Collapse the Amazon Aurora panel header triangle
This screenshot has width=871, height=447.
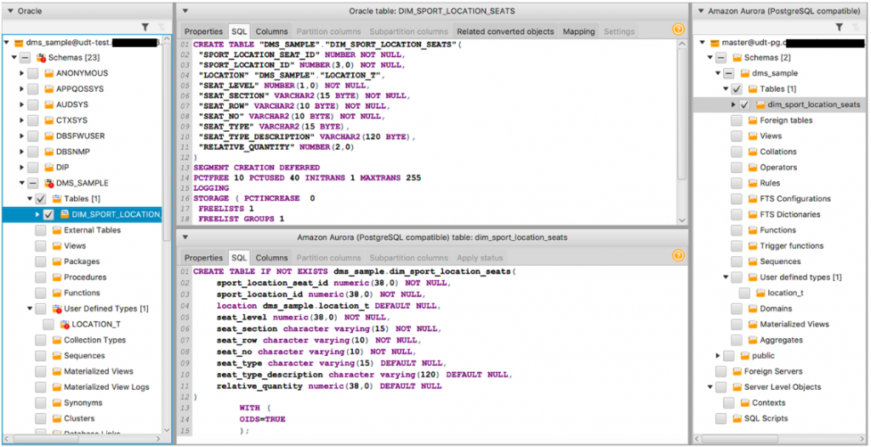(702, 11)
